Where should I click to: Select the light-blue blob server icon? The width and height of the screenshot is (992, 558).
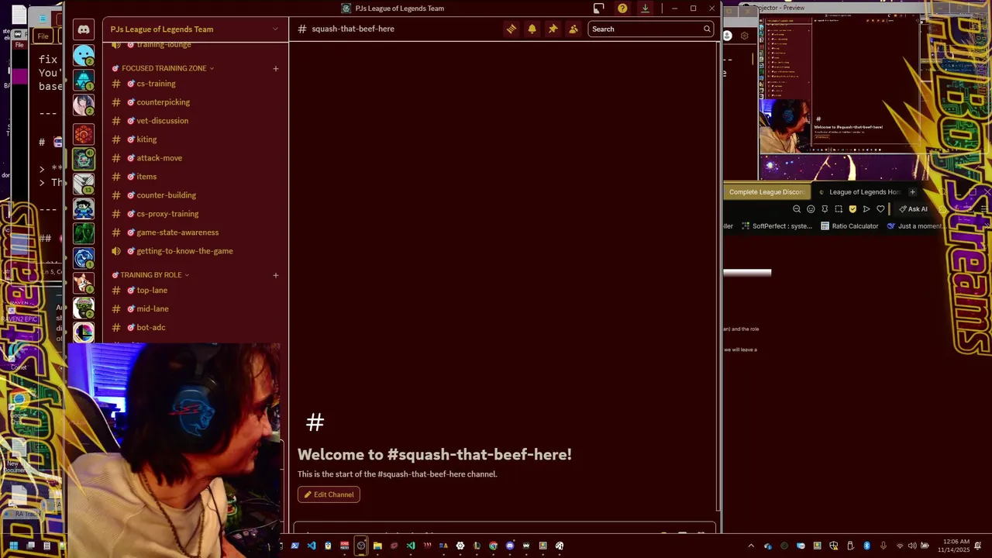coord(84,56)
